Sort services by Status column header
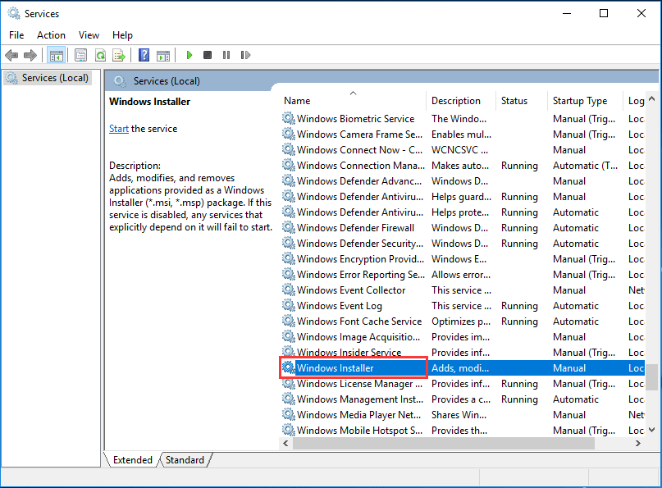Image resolution: width=662 pixels, height=488 pixels. (x=514, y=101)
